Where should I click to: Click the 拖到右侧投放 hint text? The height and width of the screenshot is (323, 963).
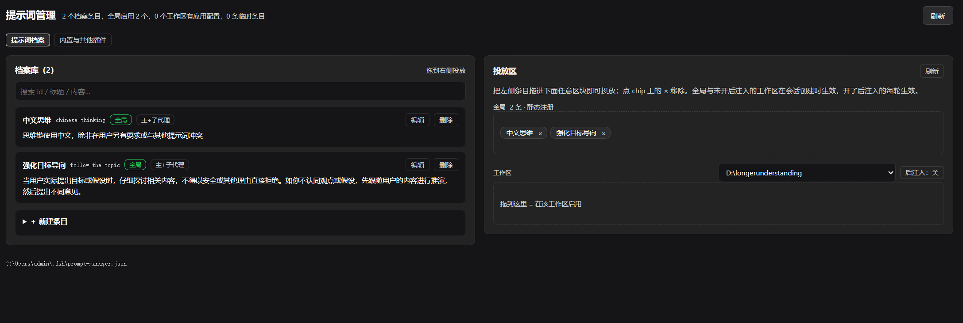coord(446,71)
